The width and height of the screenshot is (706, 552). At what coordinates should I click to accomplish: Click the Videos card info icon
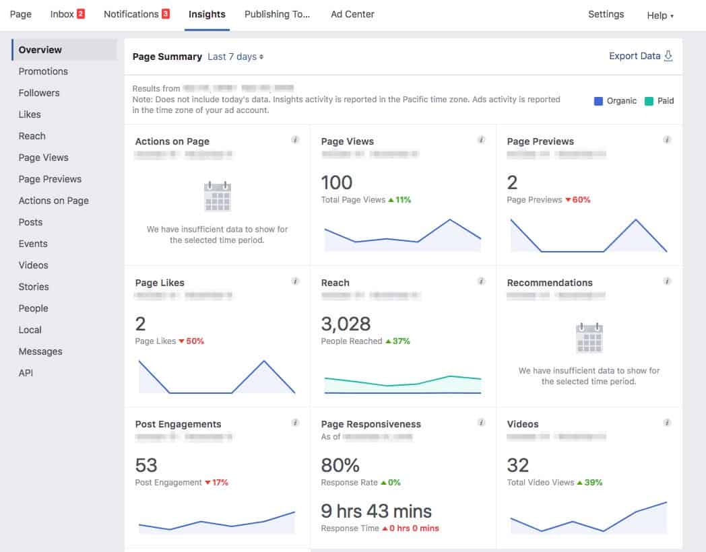point(668,423)
